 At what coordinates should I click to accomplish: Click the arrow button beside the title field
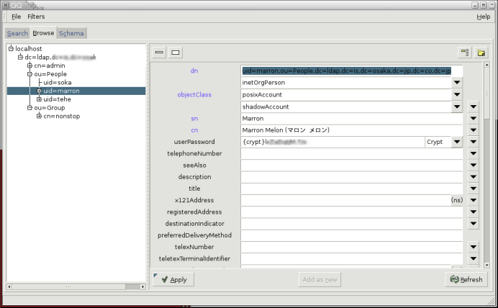pos(473,189)
